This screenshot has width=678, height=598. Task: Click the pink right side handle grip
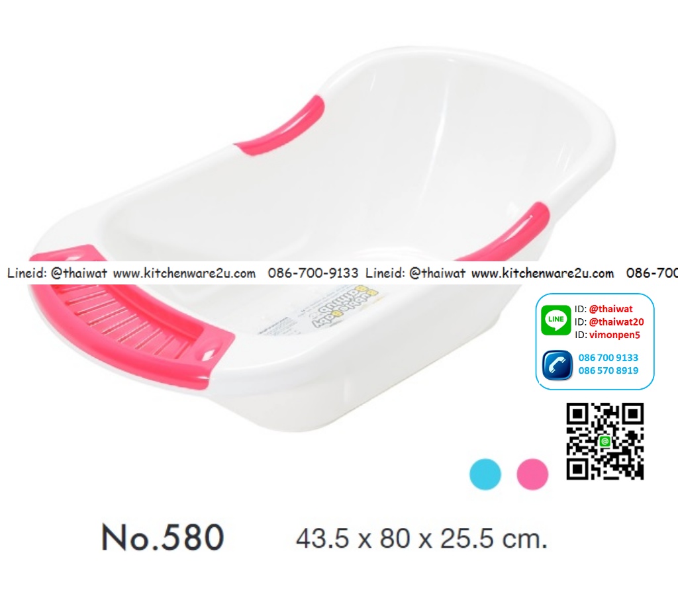pos(503,232)
